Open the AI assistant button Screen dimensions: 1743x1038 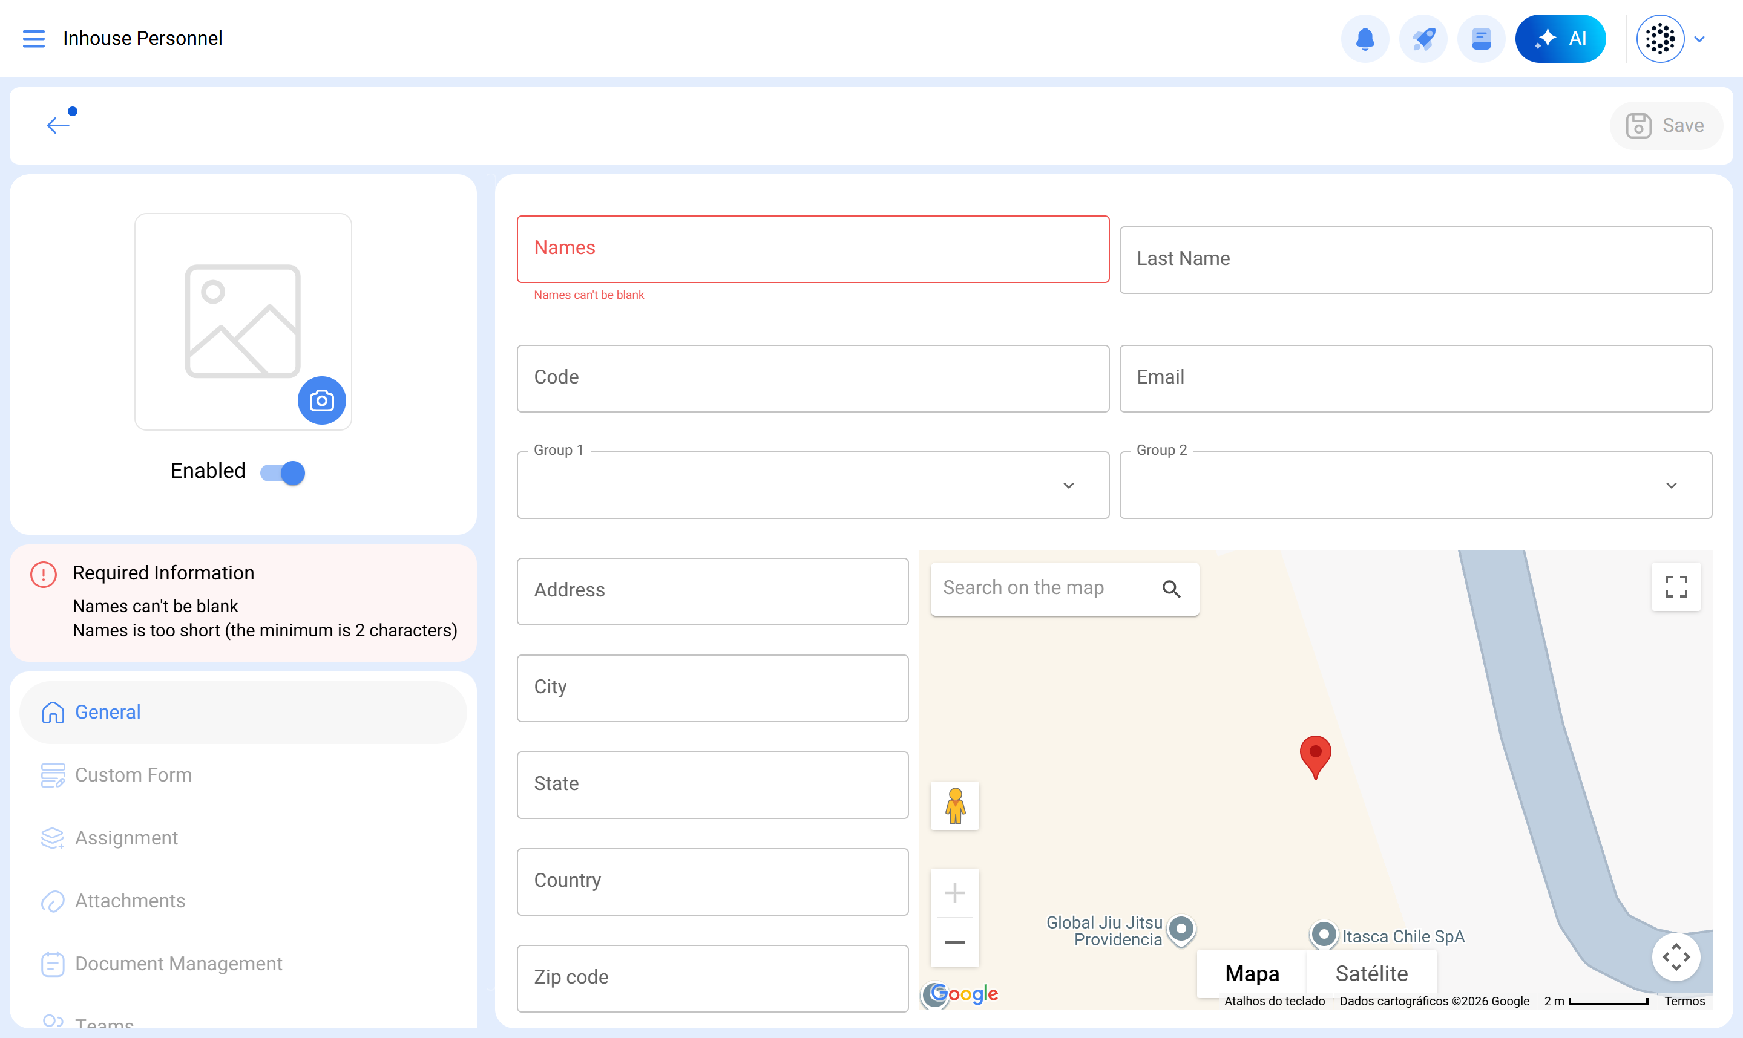point(1560,39)
